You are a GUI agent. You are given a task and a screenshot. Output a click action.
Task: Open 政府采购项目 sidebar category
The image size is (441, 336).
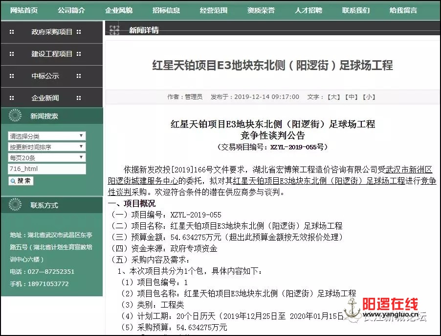click(52, 32)
